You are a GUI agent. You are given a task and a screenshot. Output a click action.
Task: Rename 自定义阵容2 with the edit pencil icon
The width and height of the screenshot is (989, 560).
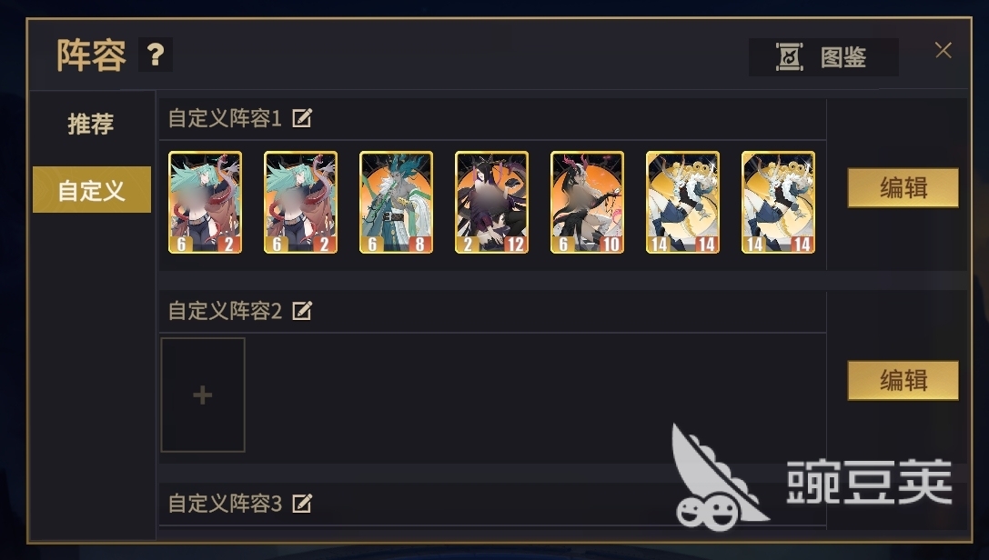point(302,311)
